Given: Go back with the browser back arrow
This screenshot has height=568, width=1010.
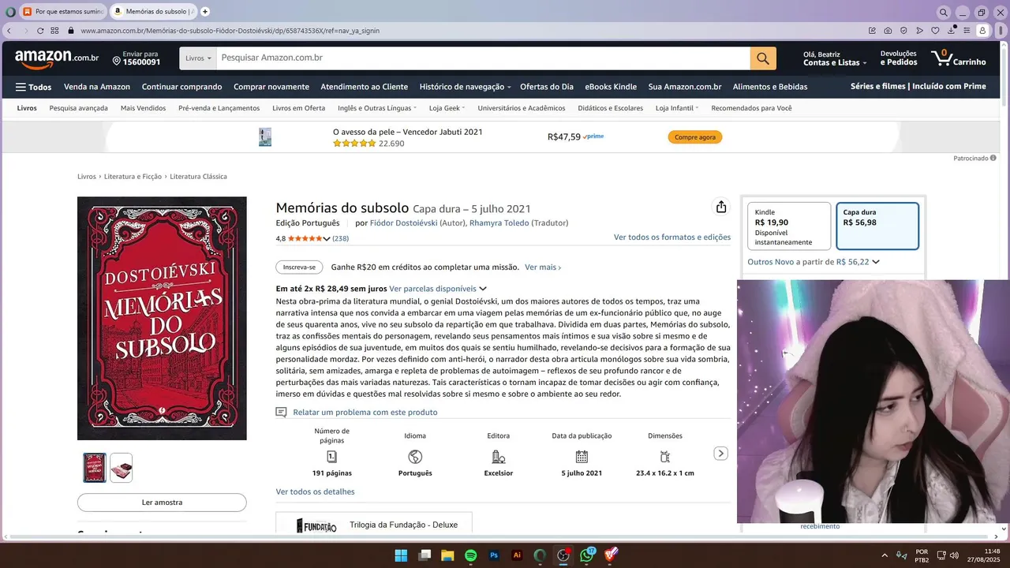Looking at the screenshot, I should 9,31.
